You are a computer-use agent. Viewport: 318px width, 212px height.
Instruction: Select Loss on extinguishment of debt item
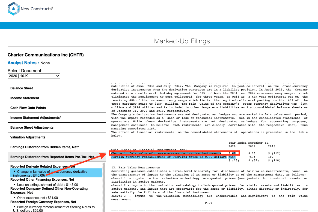pyautogui.click(x=47, y=185)
